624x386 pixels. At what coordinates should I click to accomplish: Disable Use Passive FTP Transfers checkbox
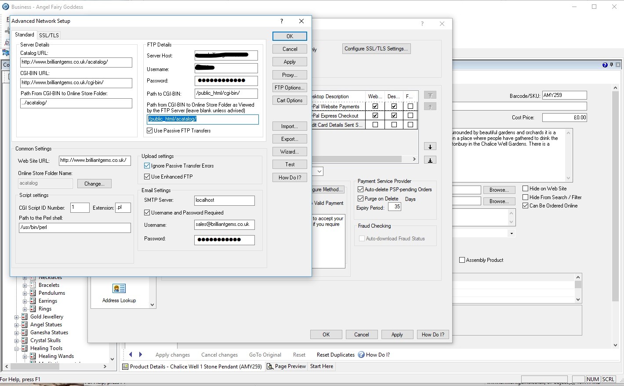coord(150,131)
